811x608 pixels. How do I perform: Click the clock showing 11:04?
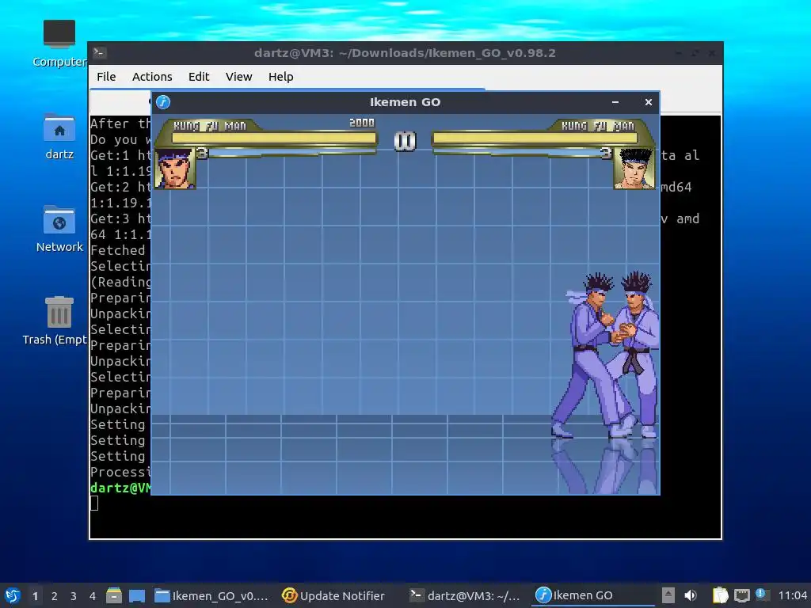click(792, 595)
